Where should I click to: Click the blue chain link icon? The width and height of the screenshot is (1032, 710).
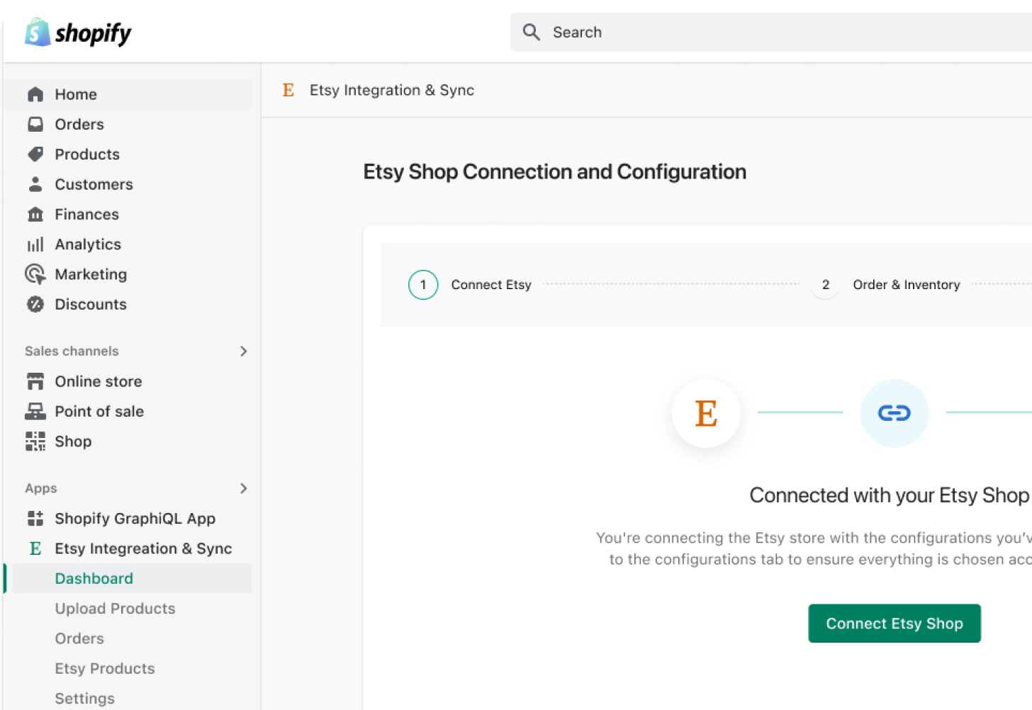click(894, 413)
